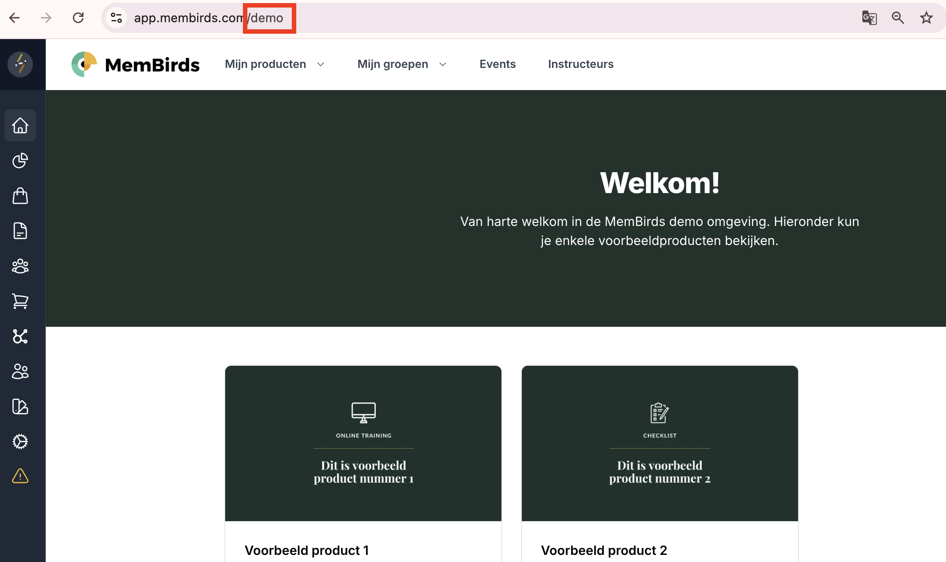The height and width of the screenshot is (562, 946).
Task: Click the MemBirds logo link
Action: coord(135,65)
